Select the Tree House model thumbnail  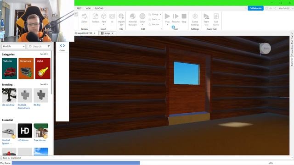pyautogui.click(x=41, y=131)
